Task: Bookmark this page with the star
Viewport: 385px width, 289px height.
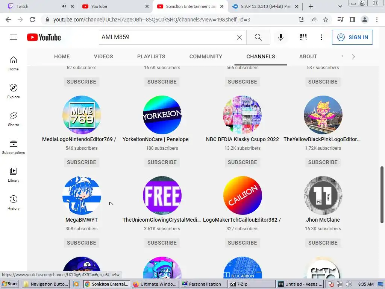Action: (x=326, y=20)
